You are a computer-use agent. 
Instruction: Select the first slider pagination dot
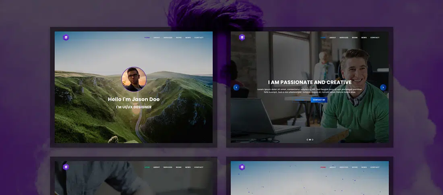tap(307, 140)
